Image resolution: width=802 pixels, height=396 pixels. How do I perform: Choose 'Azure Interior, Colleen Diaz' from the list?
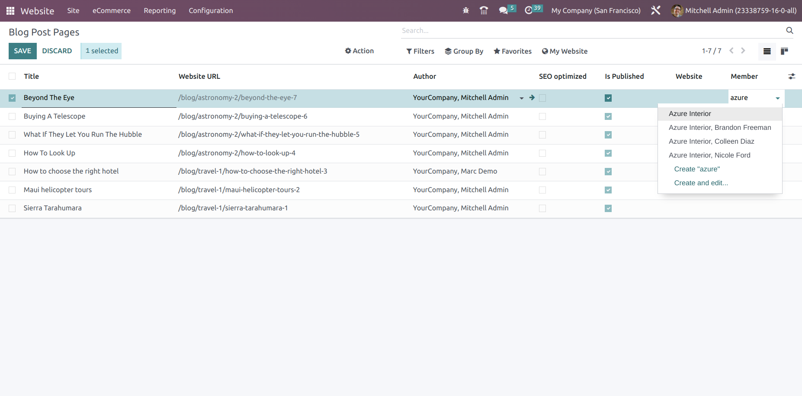tap(711, 141)
